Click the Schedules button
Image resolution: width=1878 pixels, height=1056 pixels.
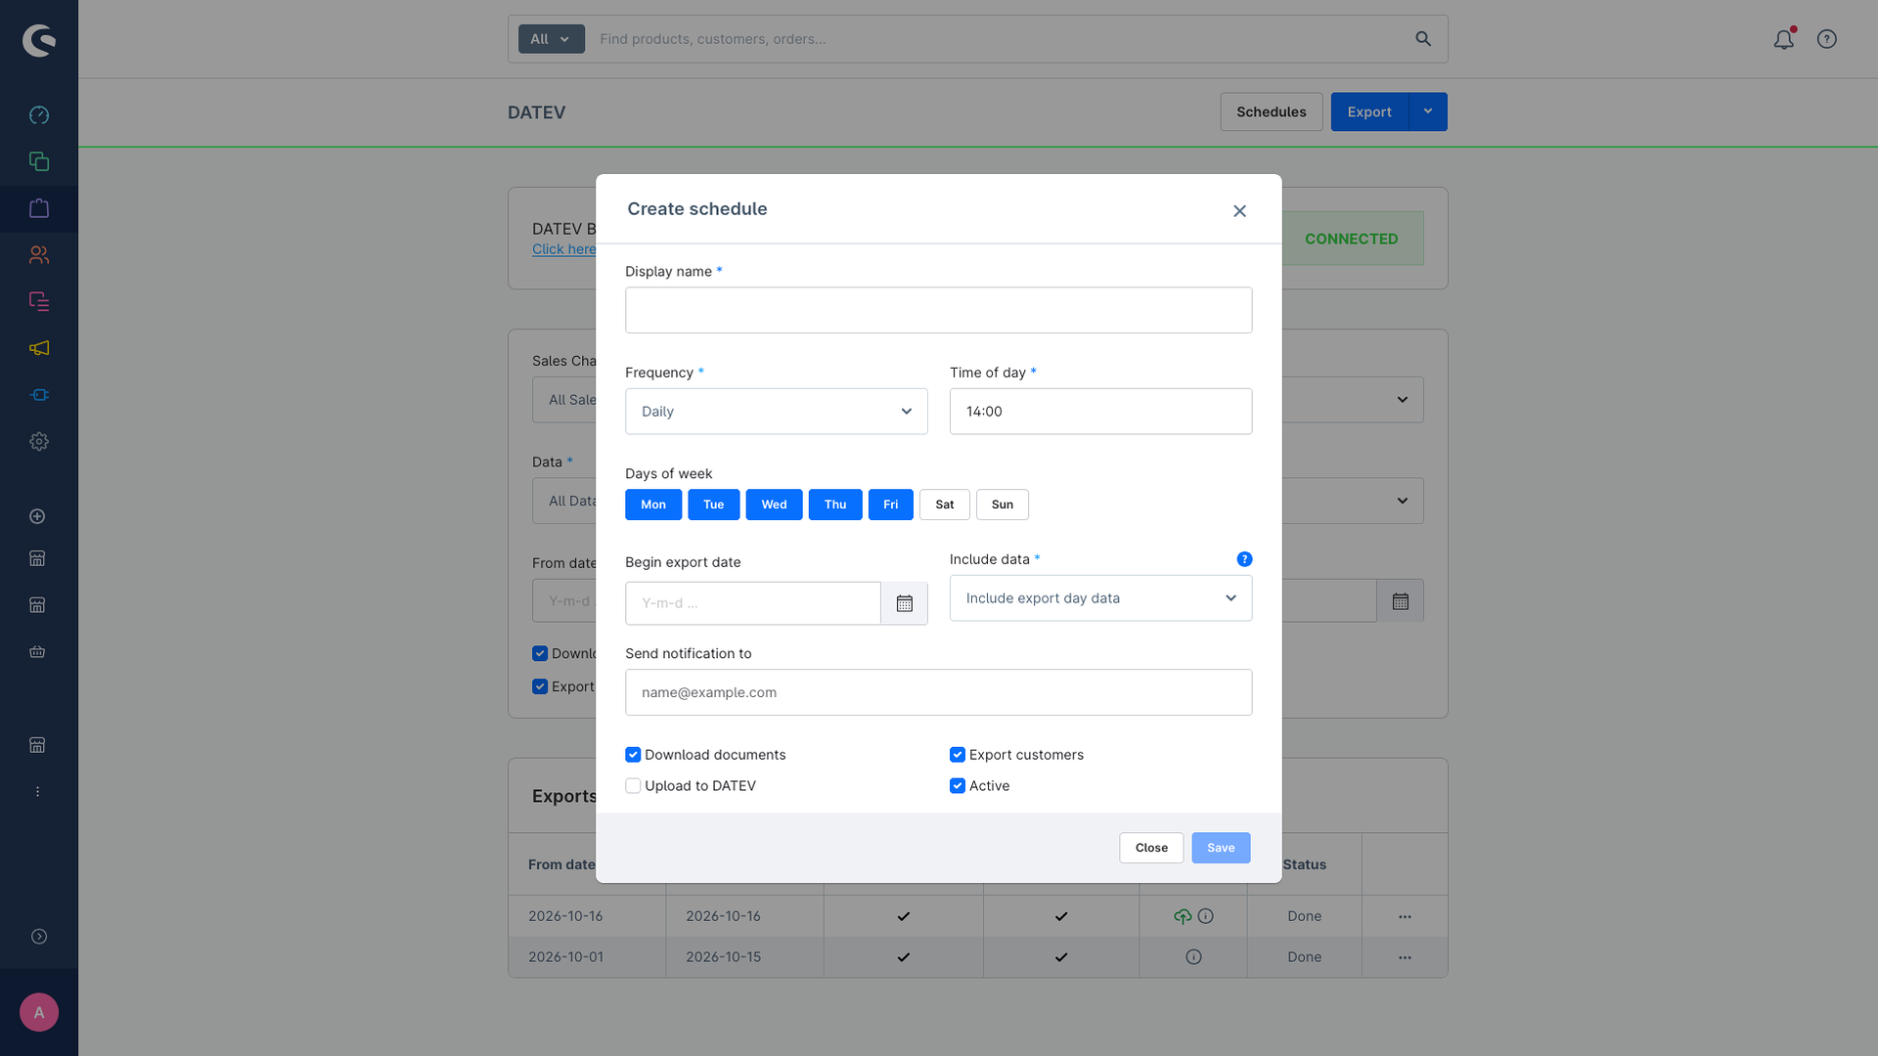pos(1272,111)
